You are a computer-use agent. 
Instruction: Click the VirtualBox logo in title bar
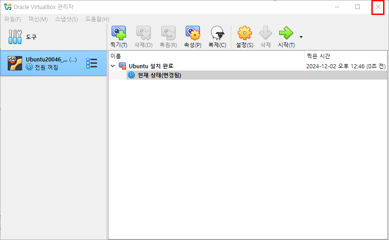(8, 7)
